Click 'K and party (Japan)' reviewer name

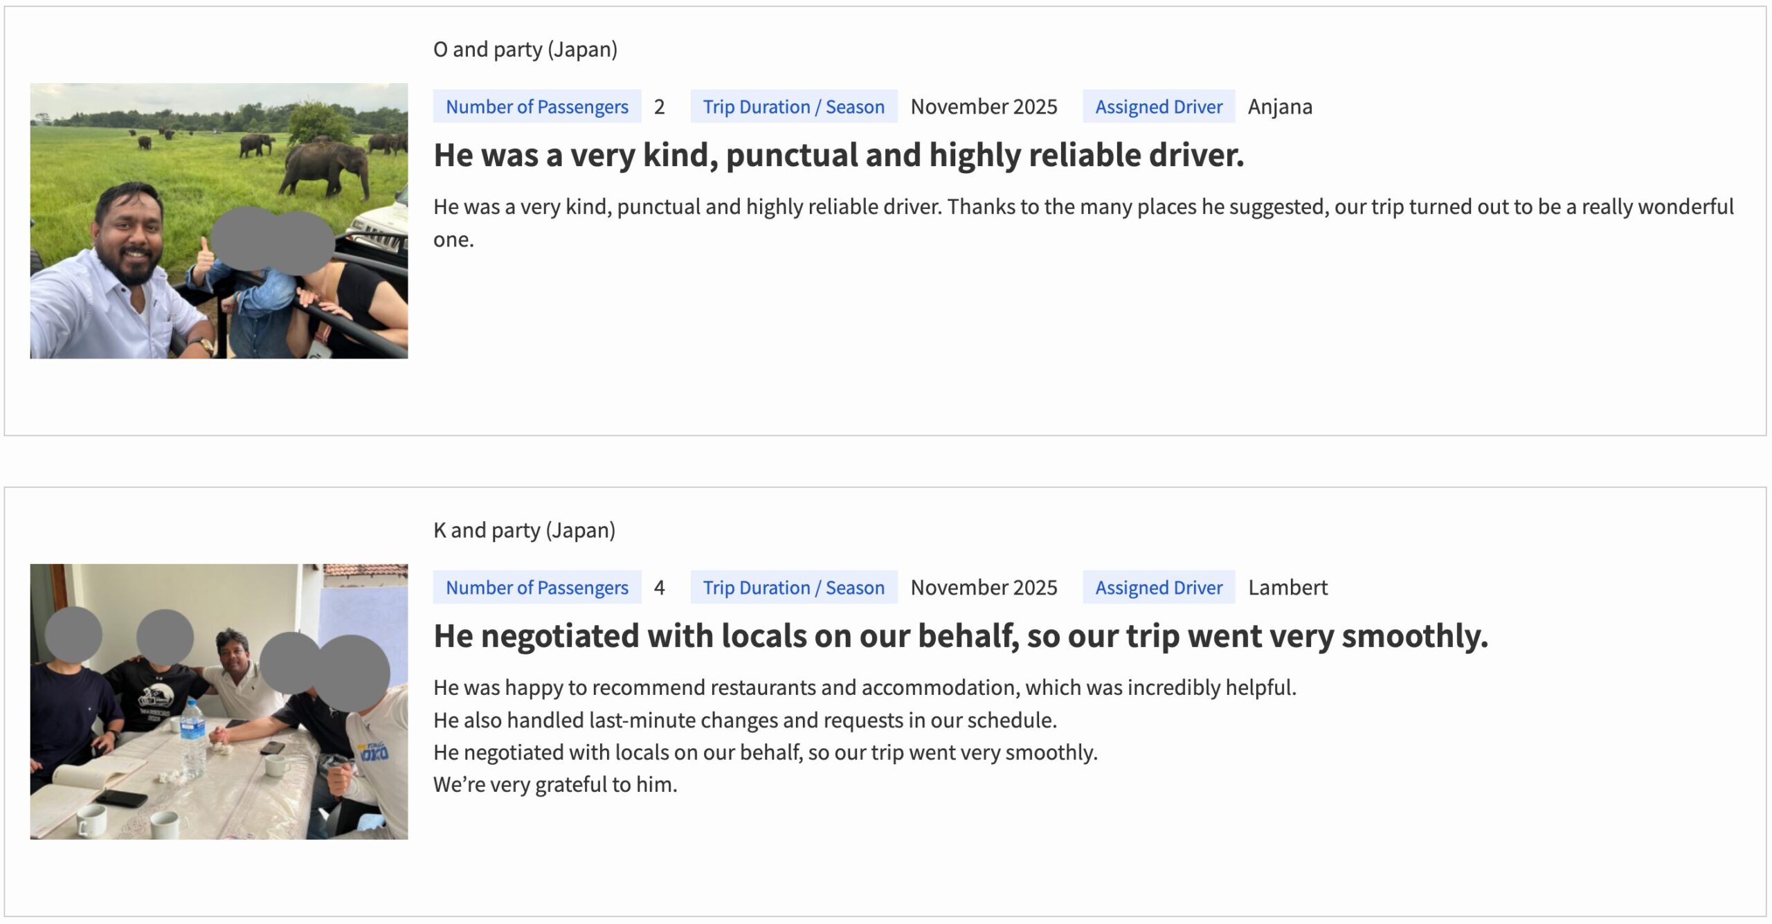point(524,530)
